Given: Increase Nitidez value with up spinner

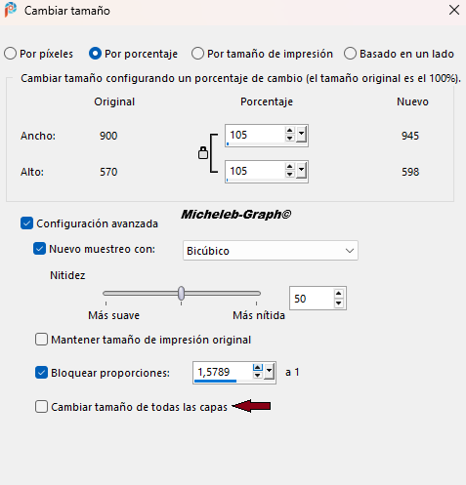Looking at the screenshot, I should point(339,294).
